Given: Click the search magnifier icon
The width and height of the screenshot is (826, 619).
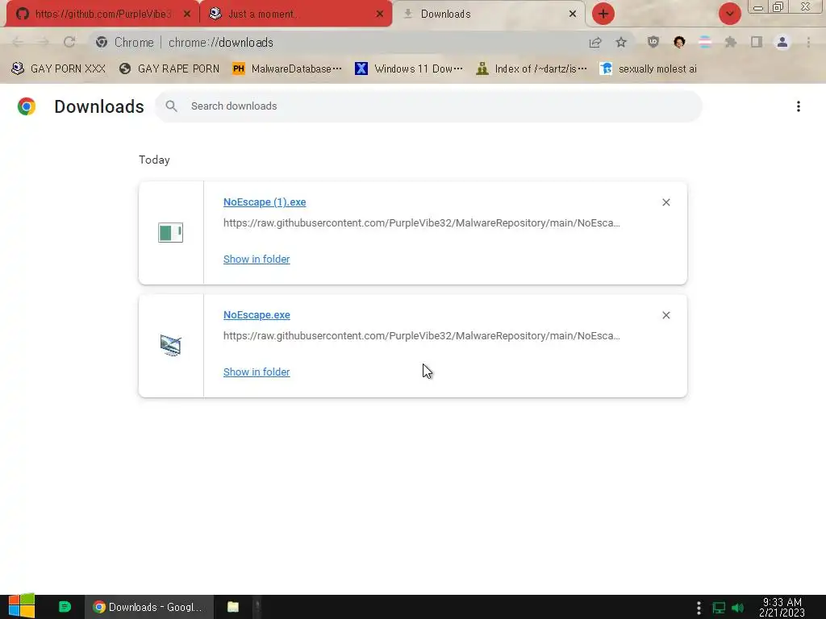Looking at the screenshot, I should pyautogui.click(x=171, y=106).
